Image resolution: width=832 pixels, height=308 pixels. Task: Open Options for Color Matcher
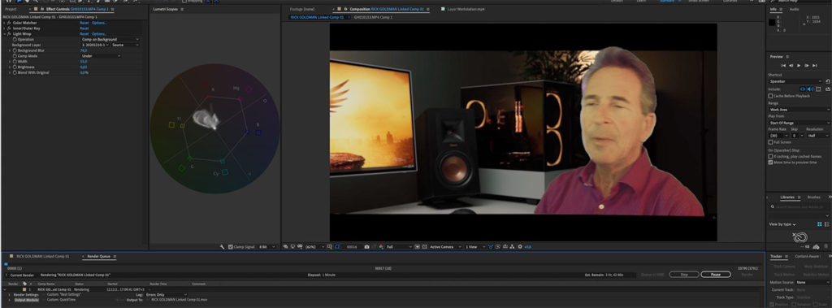click(99, 23)
